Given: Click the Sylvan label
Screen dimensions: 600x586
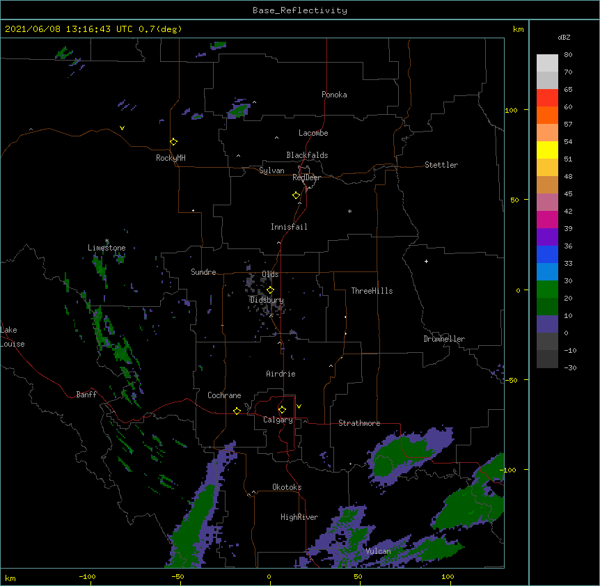Looking at the screenshot, I should coord(271,171).
